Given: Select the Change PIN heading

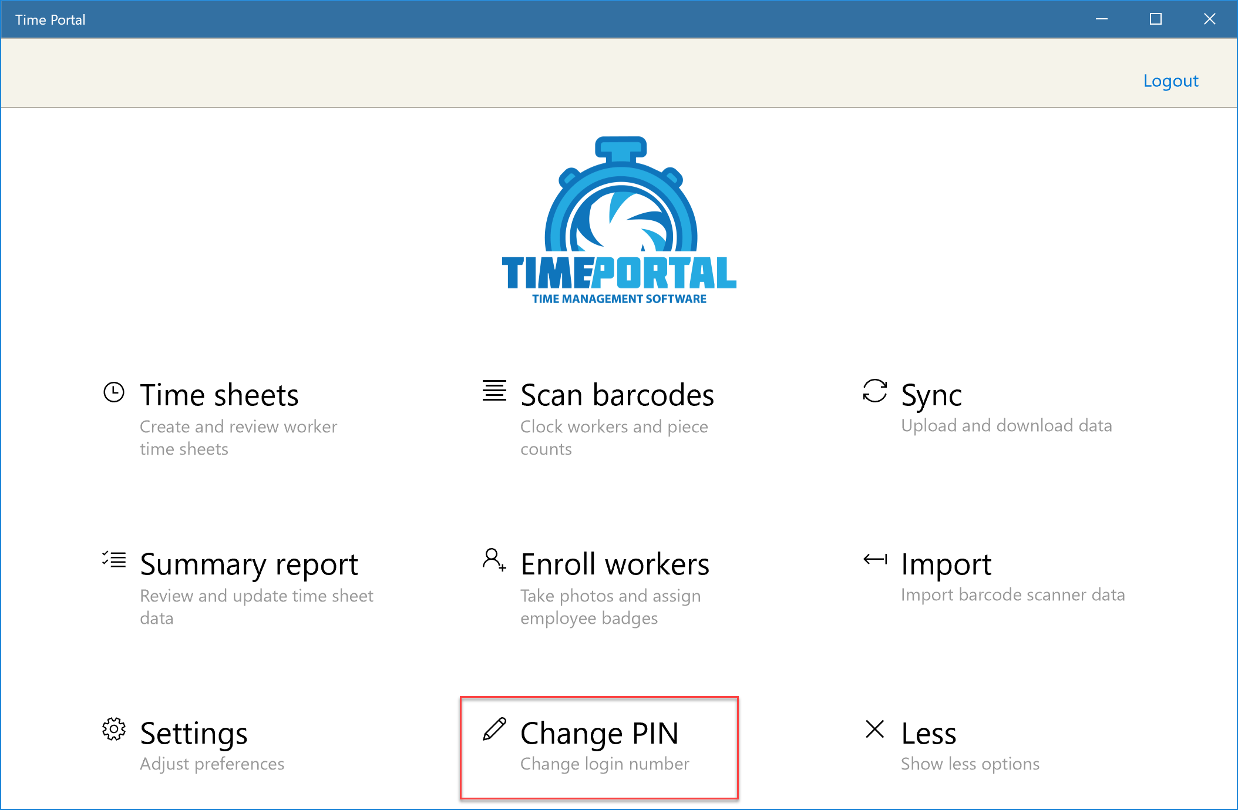Looking at the screenshot, I should click(600, 734).
